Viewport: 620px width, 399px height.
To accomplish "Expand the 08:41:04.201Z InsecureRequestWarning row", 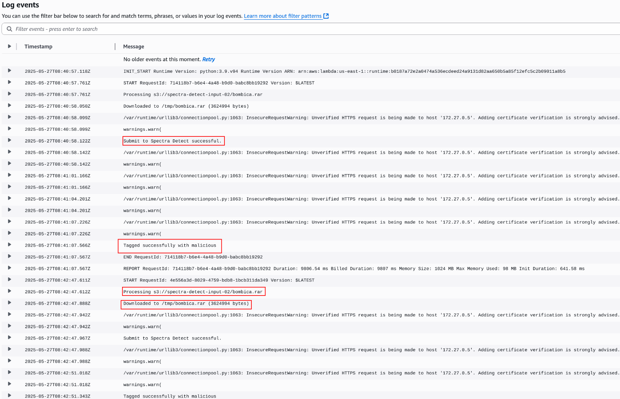I will click(x=9, y=198).
